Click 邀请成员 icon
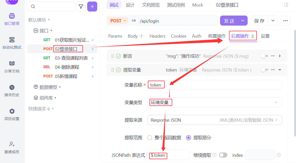The height and width of the screenshot is (163, 296). click(12, 144)
